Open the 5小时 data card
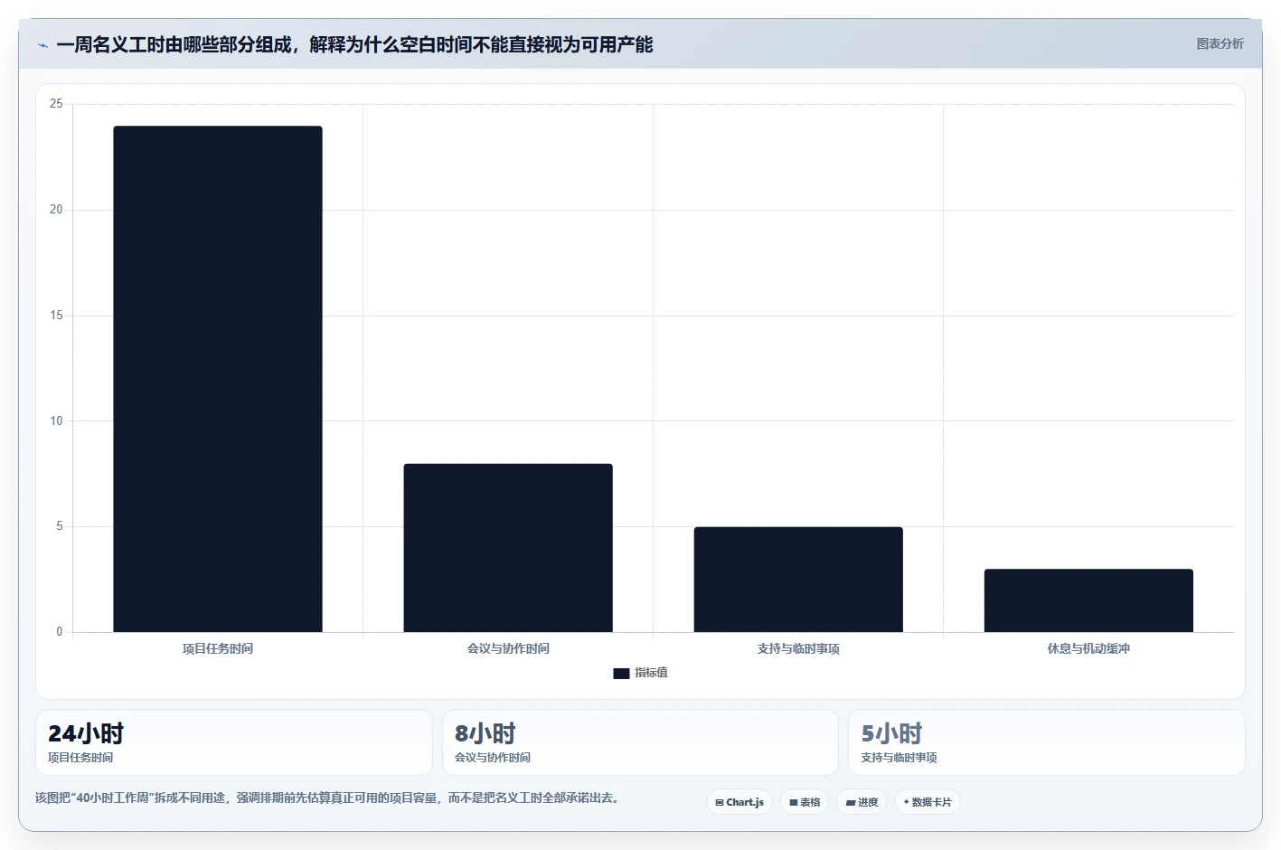 tap(1047, 742)
